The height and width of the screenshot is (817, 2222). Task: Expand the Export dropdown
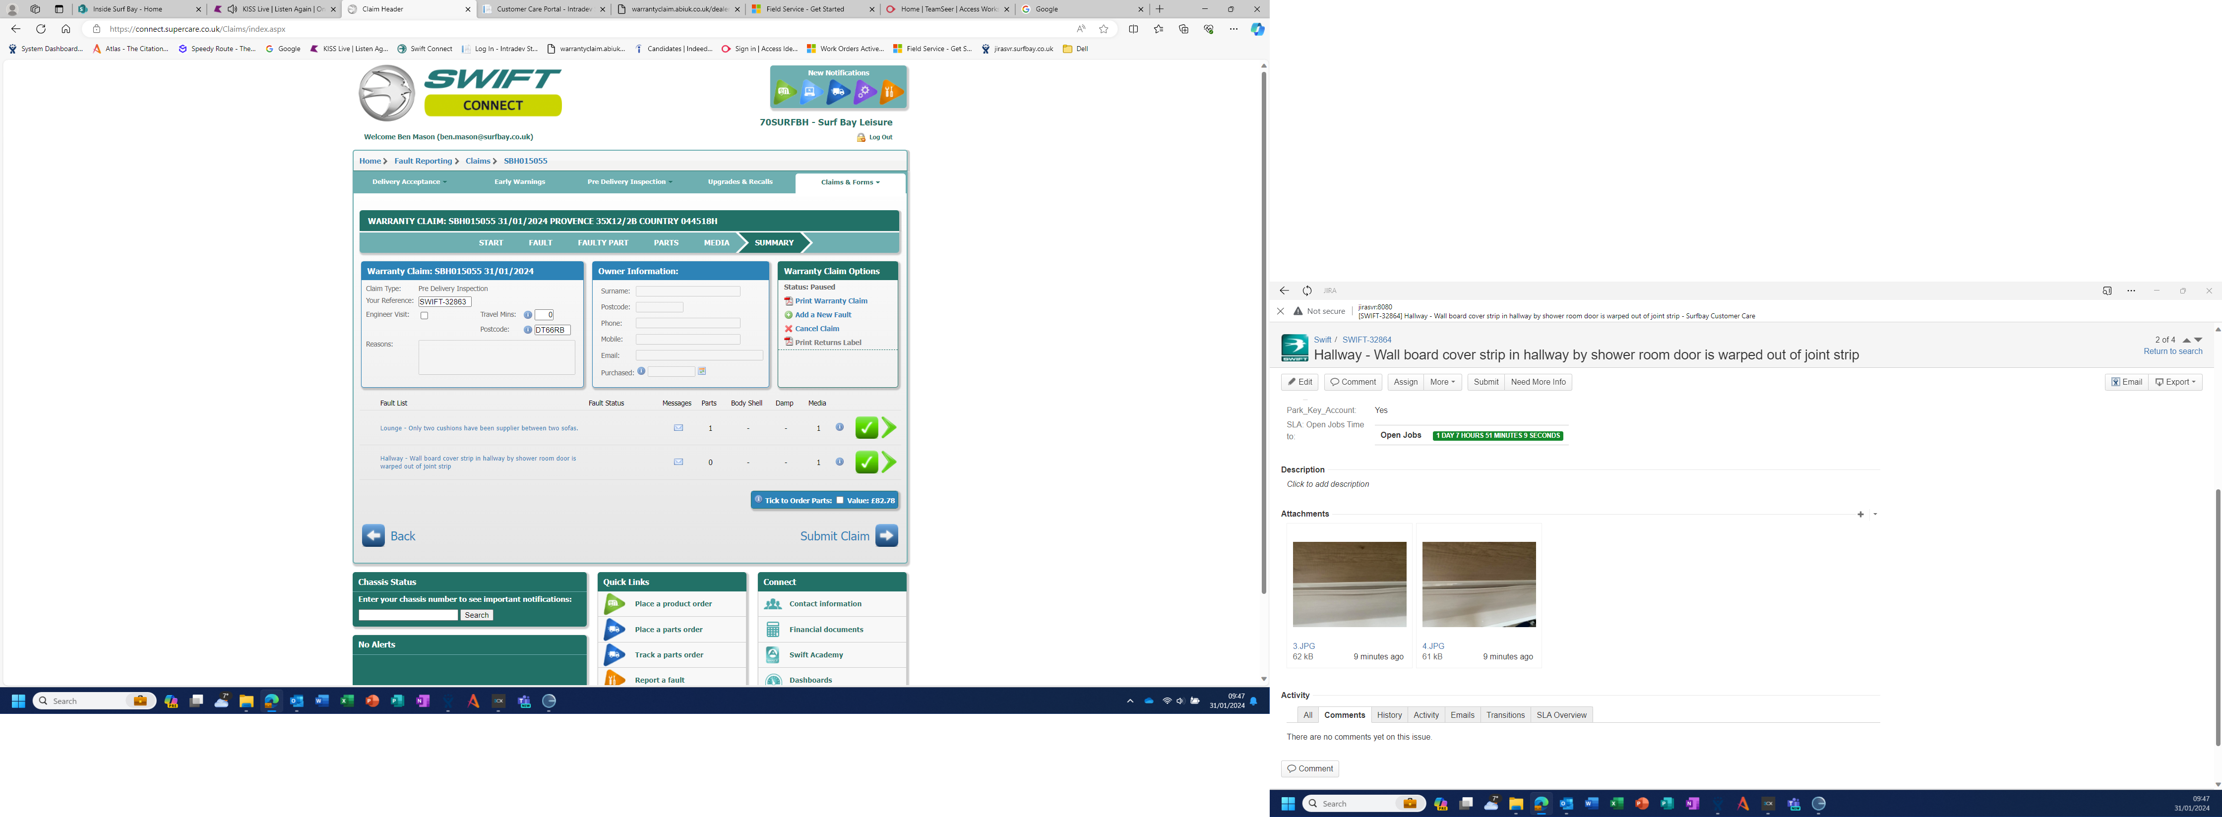(x=2174, y=382)
